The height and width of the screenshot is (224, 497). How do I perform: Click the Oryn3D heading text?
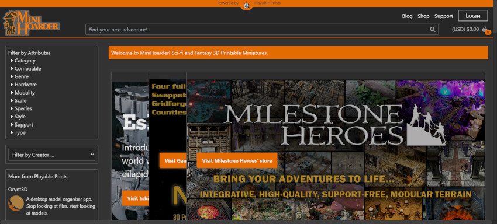point(18,190)
